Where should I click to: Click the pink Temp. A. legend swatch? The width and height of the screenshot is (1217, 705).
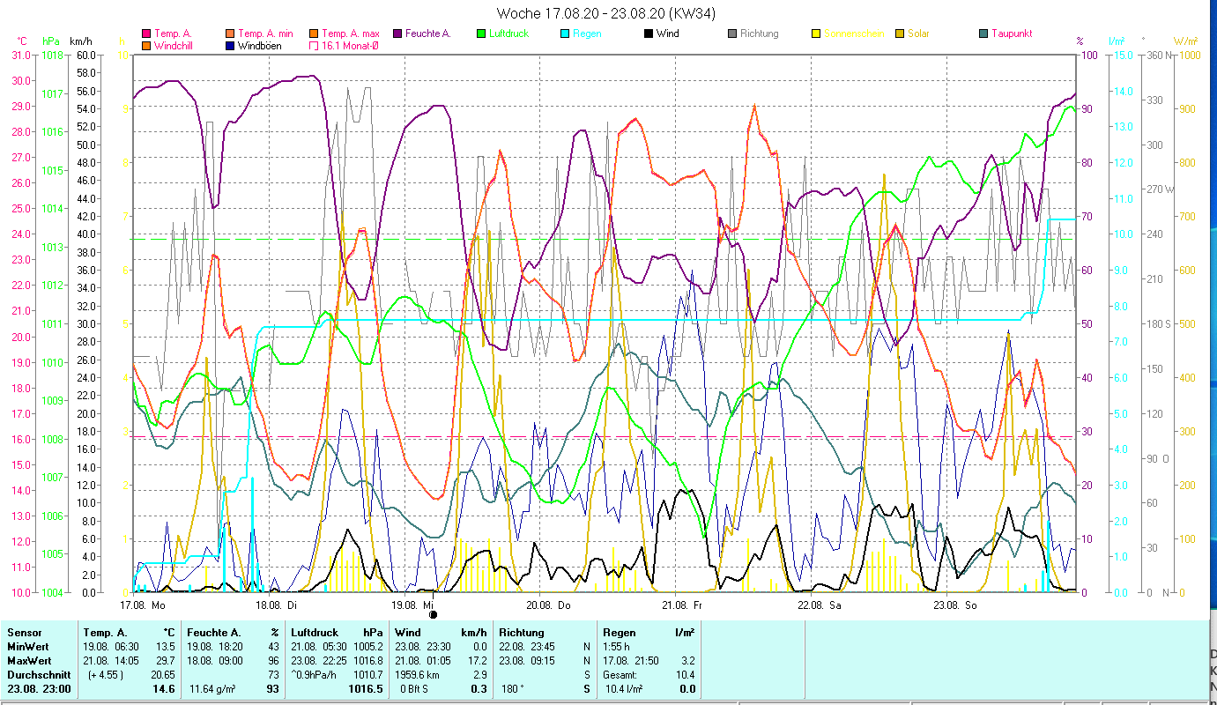145,33
